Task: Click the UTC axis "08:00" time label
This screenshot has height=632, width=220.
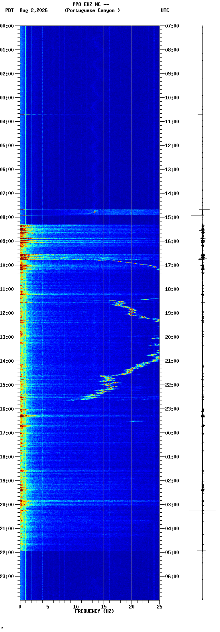Action: (x=172, y=50)
